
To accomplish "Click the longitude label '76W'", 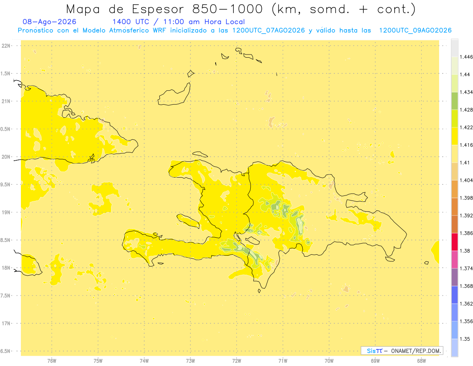I will (x=52, y=360).
